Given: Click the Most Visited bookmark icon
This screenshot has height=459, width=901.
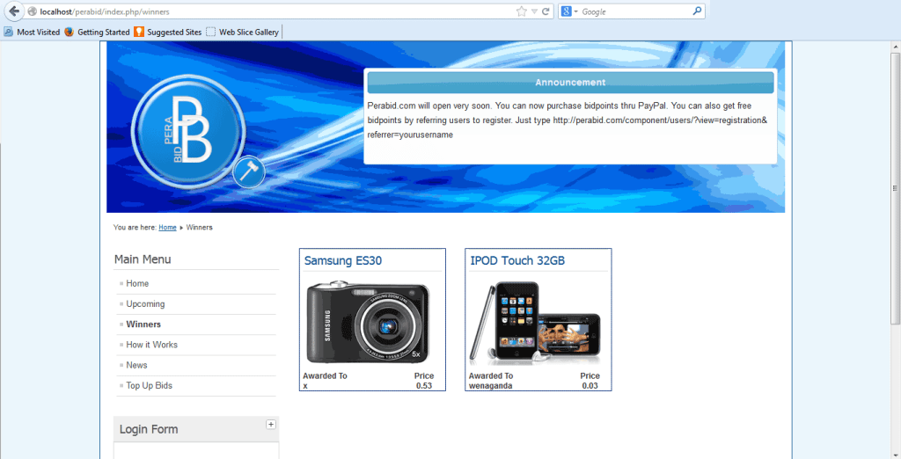Looking at the screenshot, I should point(9,32).
